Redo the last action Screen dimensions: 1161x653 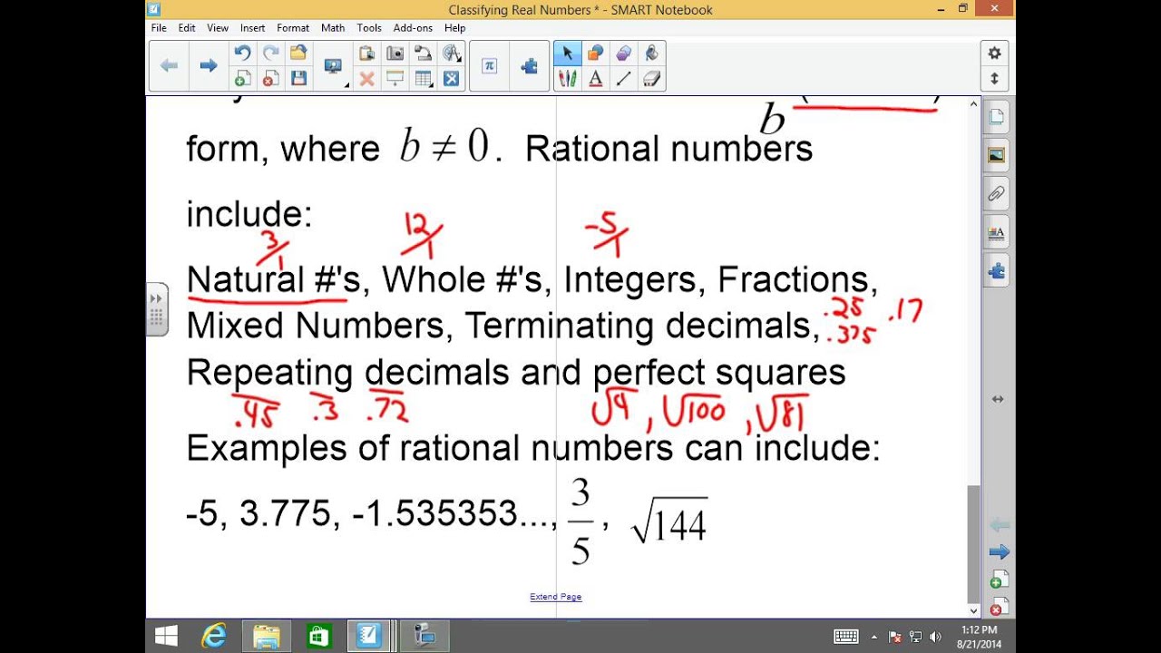tap(270, 54)
